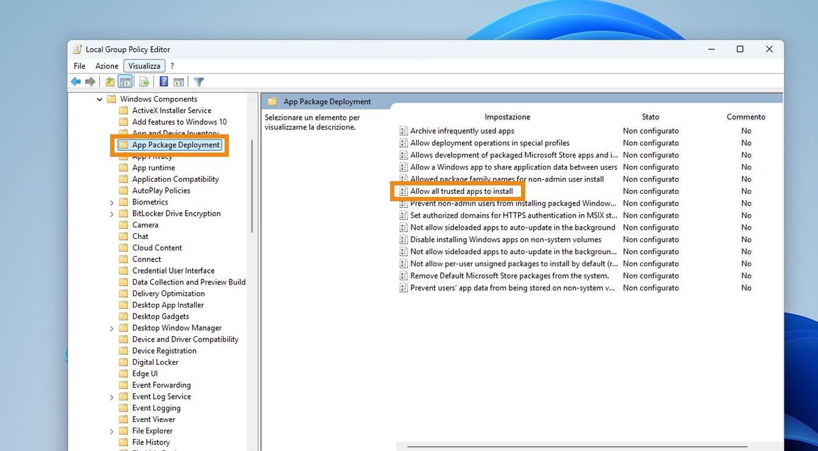Expand the BitLocker Drive Encryption node
This screenshot has height=451, width=818.
112,214
